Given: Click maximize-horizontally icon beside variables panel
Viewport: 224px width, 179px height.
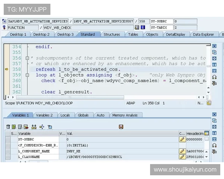Looking at the screenshot, I should point(214,139).
